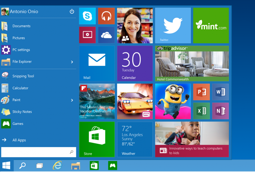The image size is (255, 172).
Task: Open the Word tile
Action: click(221, 92)
